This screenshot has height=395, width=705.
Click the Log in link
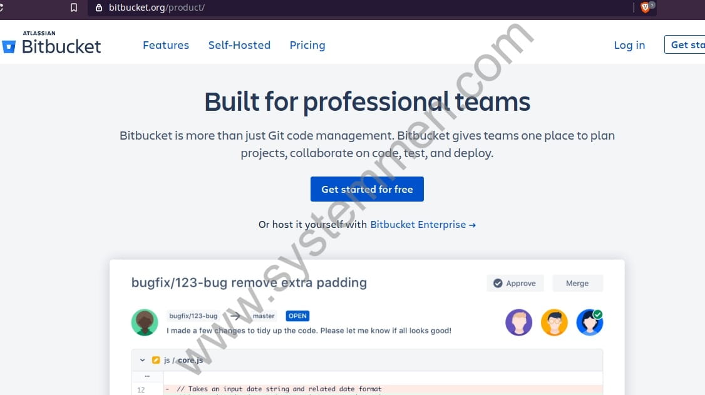pos(629,45)
